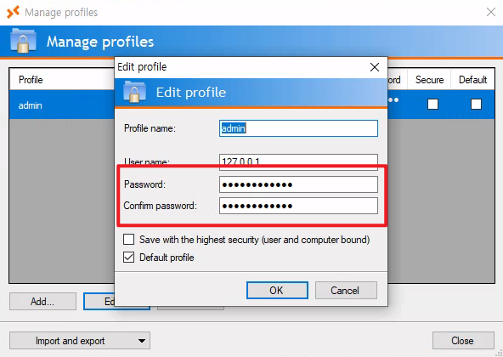Image resolution: width=503 pixels, height=357 pixels.
Task: Uncheck the Default profile checkbox
Action: click(x=128, y=258)
